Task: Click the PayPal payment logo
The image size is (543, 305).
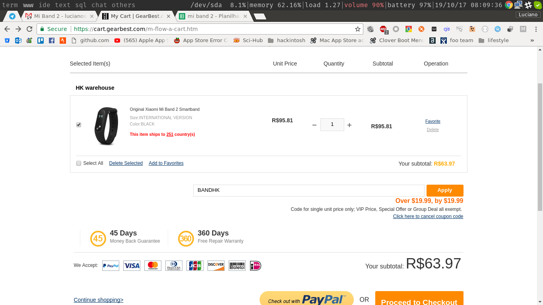Action: coord(111,266)
